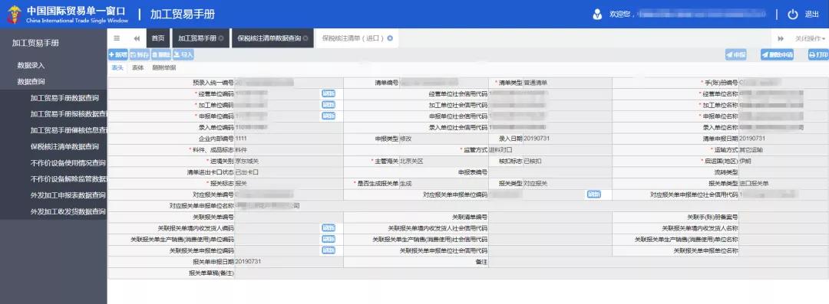Open sidebar item 保税核注清单数据查询
This screenshot has height=304, width=829.
pyautogui.click(x=64, y=147)
